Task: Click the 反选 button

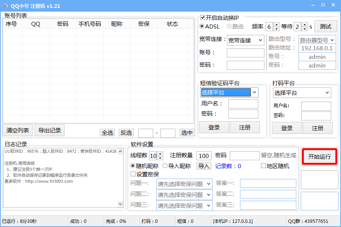Action: click(x=126, y=132)
